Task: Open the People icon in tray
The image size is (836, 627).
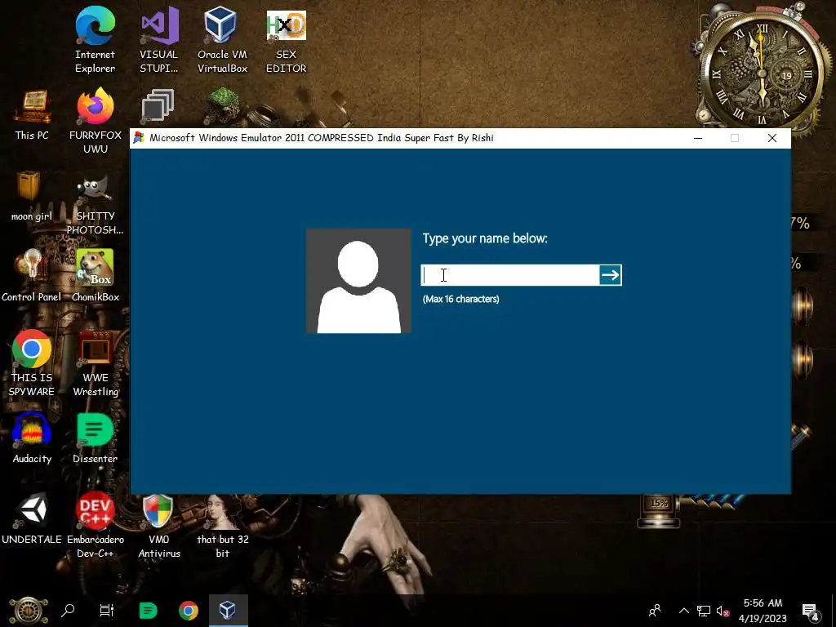Action: [x=655, y=611]
